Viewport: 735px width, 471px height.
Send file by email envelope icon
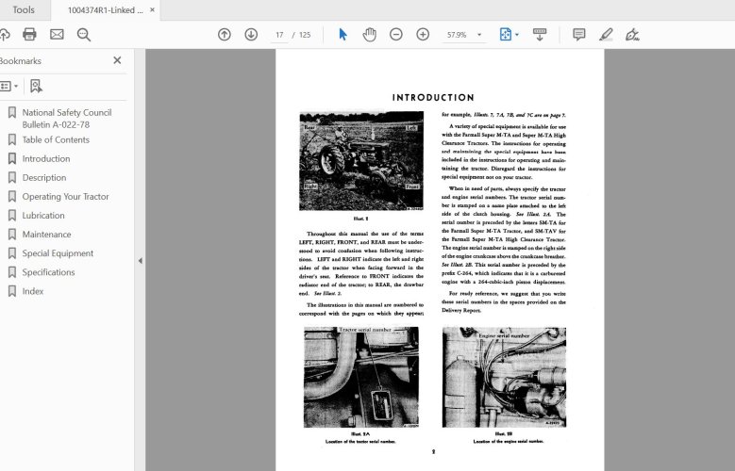(57, 35)
